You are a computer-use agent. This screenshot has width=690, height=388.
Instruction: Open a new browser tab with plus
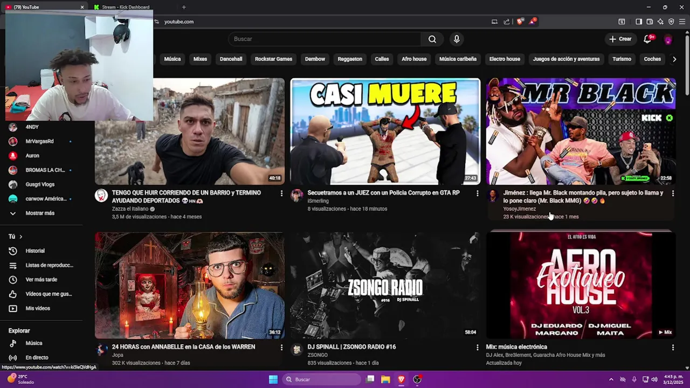(x=184, y=7)
